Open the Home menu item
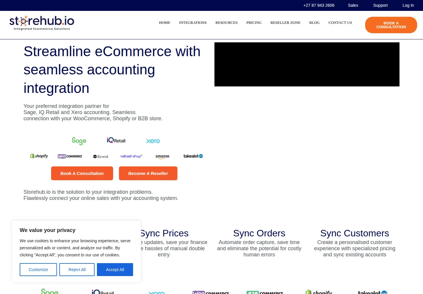This screenshot has height=294, width=423. coord(164,23)
